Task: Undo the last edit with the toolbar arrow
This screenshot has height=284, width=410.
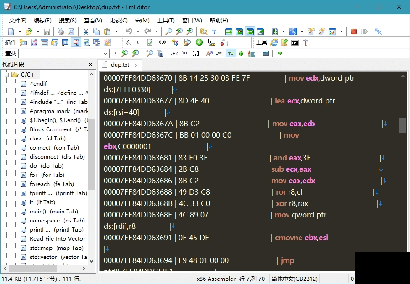Action: coord(129,31)
